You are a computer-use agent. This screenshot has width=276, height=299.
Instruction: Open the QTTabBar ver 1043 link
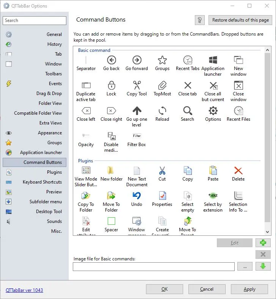[24, 290]
